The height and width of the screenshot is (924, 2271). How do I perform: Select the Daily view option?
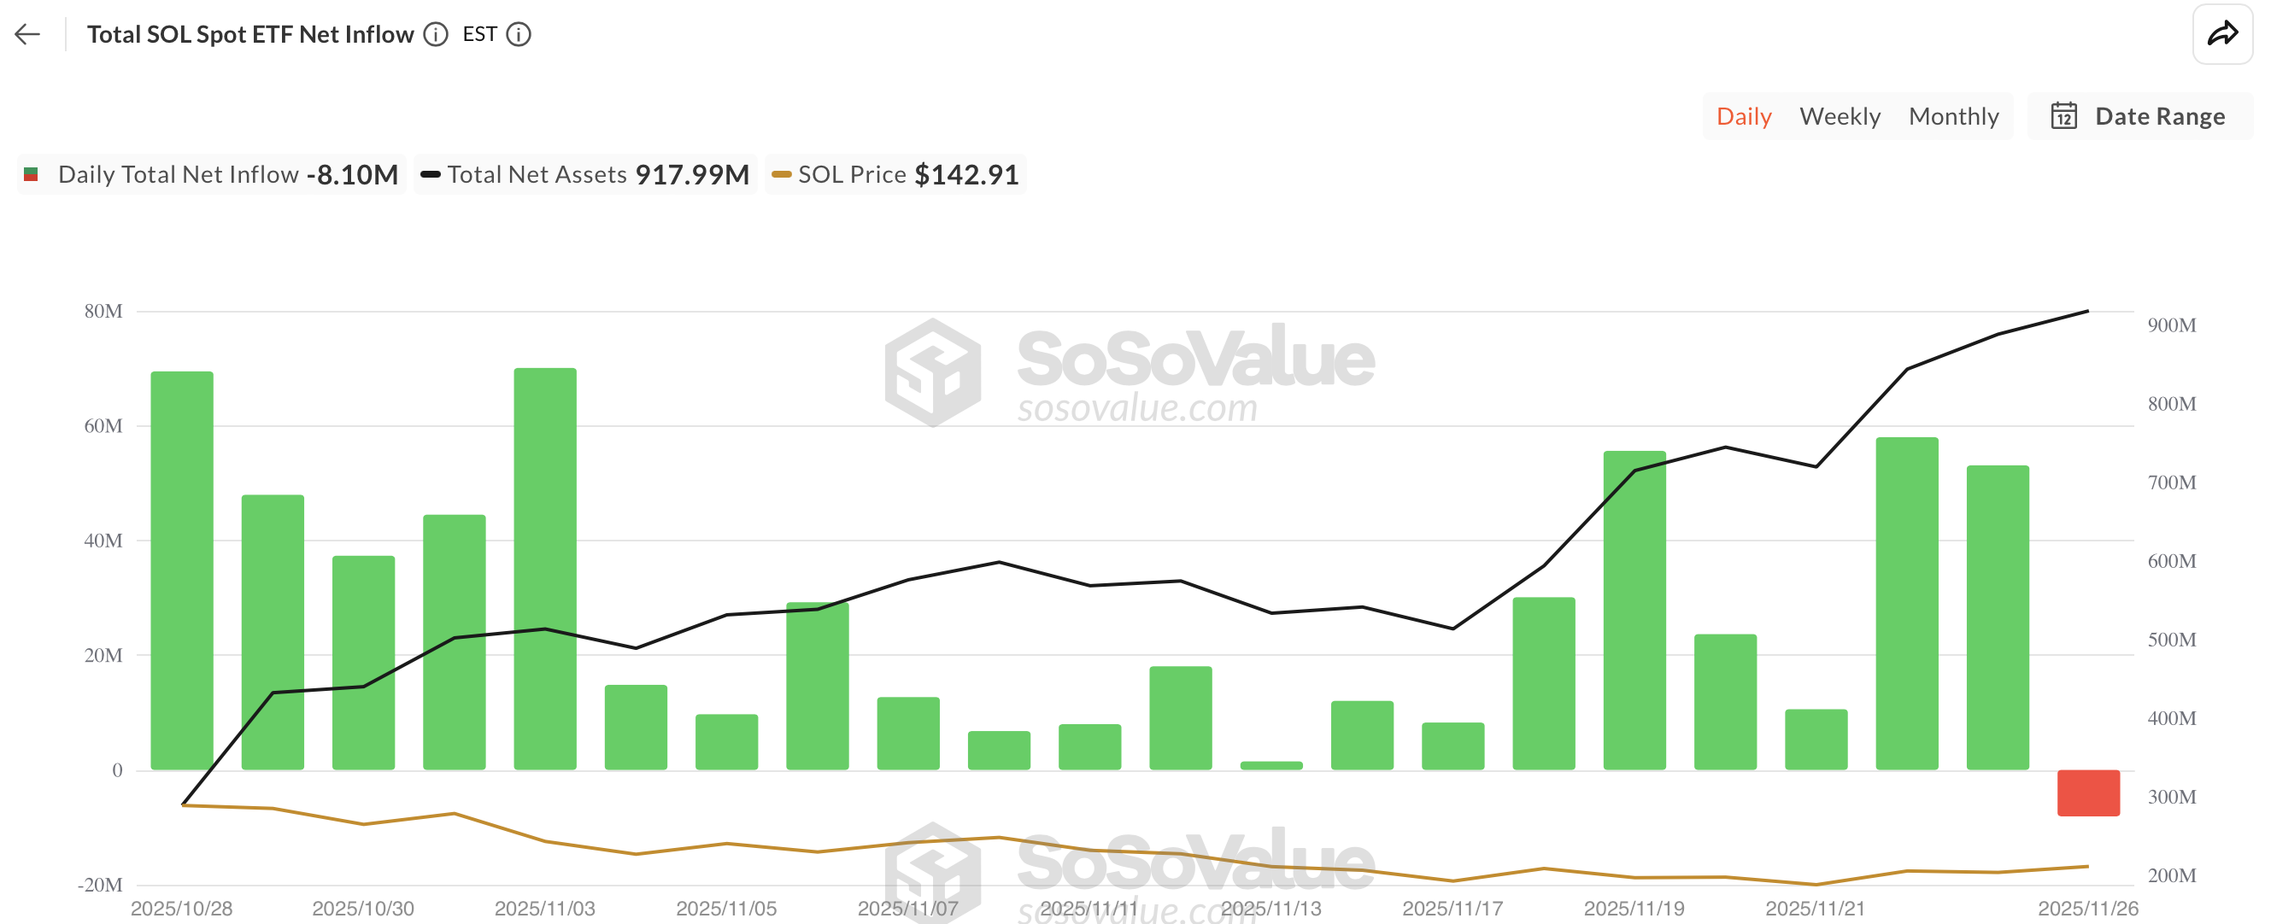click(1743, 115)
